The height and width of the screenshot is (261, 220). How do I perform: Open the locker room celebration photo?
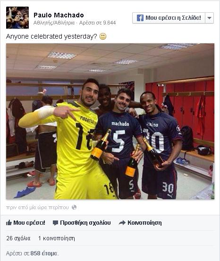tap(110, 122)
